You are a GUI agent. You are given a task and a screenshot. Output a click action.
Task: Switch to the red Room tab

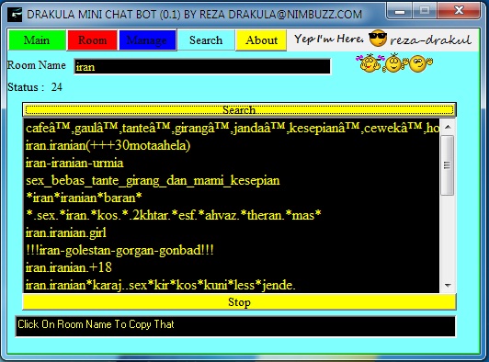(92, 40)
